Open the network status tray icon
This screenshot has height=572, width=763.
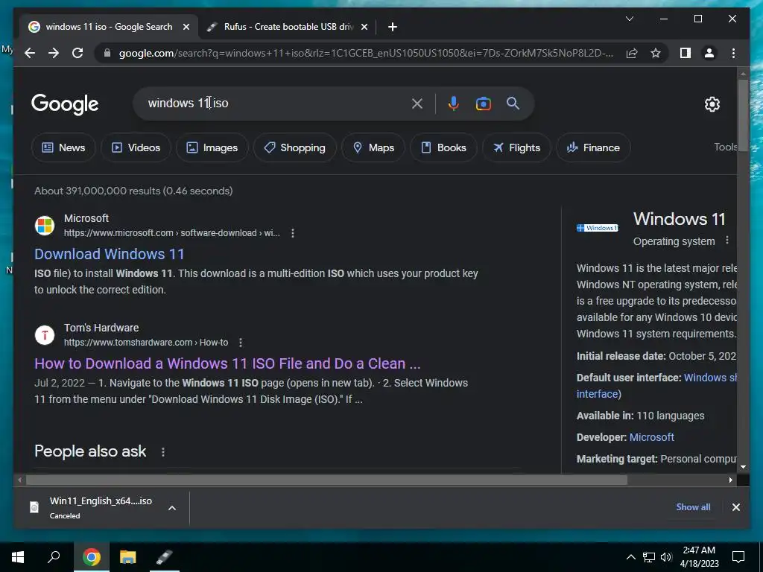(649, 557)
